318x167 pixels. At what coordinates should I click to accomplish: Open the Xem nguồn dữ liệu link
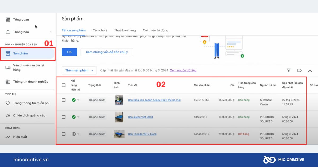point(183,71)
